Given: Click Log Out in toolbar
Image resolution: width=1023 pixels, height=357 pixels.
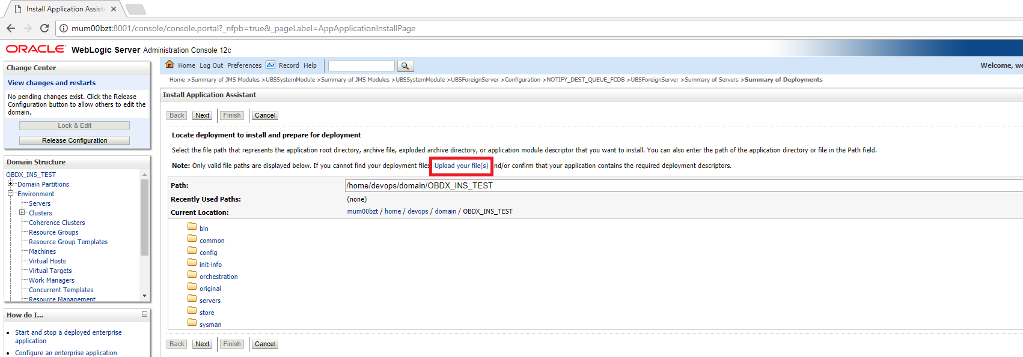Looking at the screenshot, I should [211, 66].
